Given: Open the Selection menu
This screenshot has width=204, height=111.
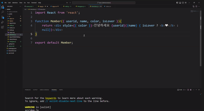Looking at the screenshot, I should (15, 3).
